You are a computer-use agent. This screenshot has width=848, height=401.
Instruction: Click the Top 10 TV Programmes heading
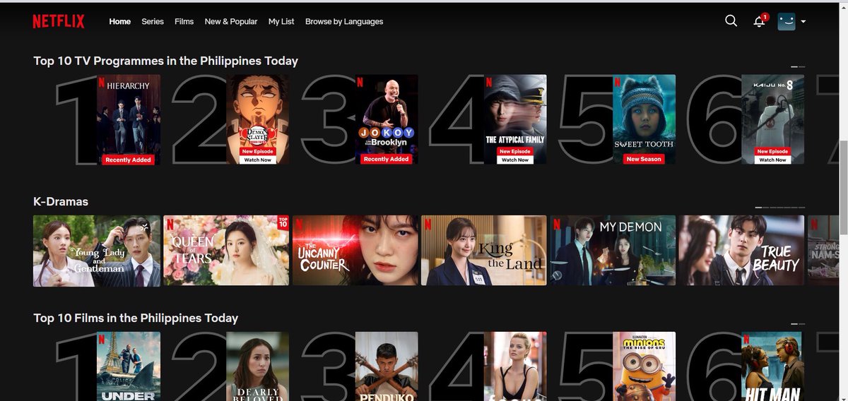pos(166,61)
